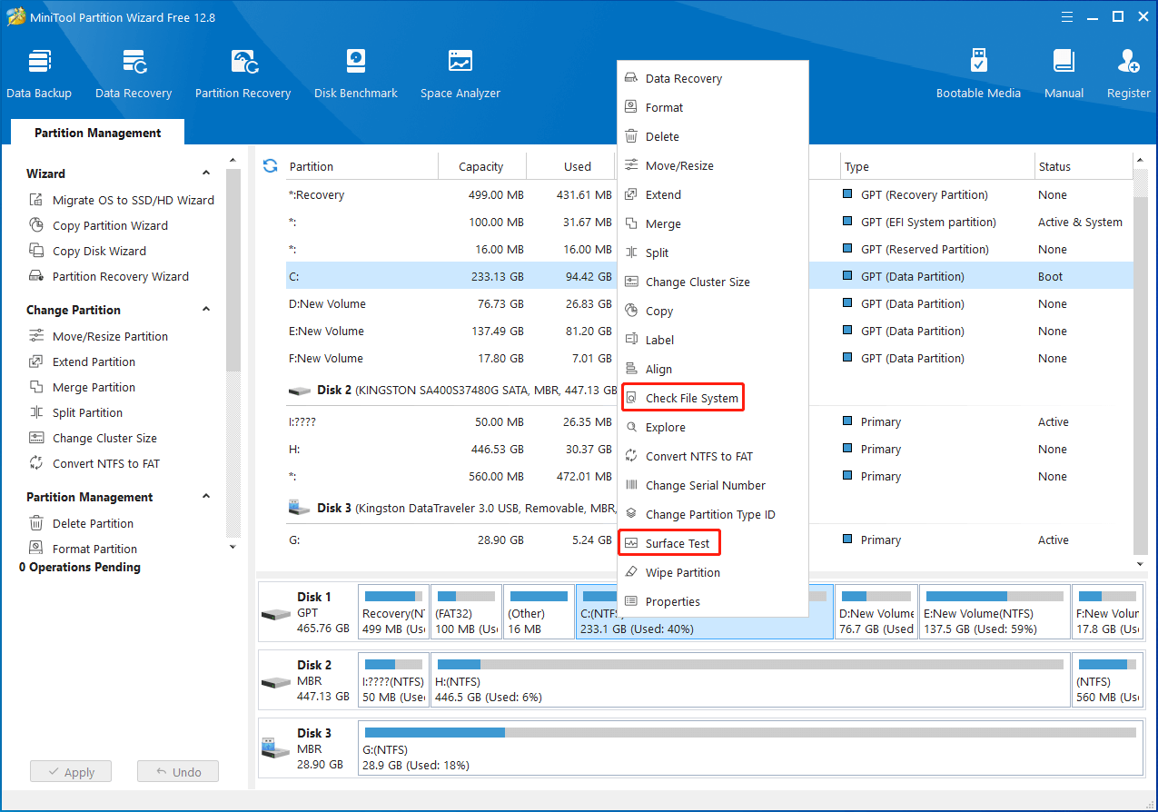Click the Undo button

tap(178, 772)
